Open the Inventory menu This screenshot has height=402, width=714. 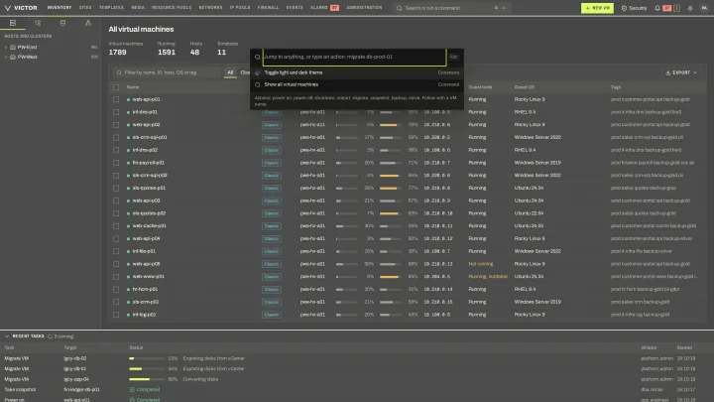point(59,8)
